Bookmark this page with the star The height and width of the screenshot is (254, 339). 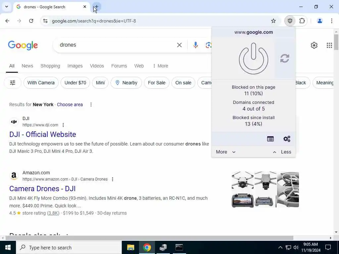(x=273, y=21)
